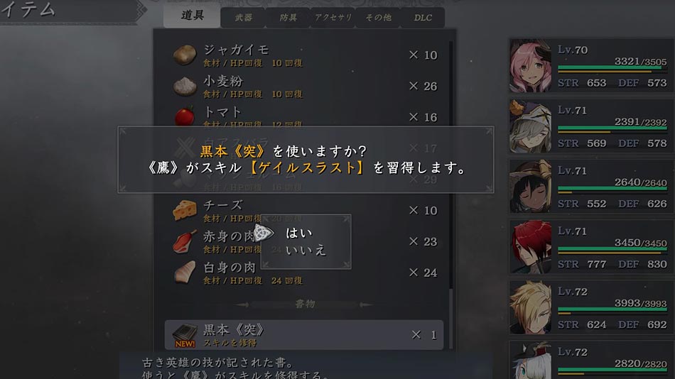
Task: Confirm with はい in the dialog
Action: [298, 233]
